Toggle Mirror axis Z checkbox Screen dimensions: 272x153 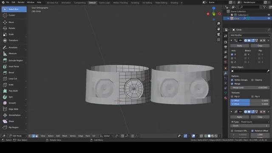(232, 62)
